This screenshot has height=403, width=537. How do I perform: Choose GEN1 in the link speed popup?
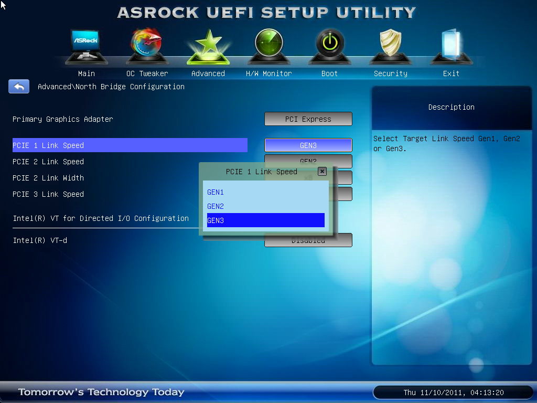click(x=266, y=192)
